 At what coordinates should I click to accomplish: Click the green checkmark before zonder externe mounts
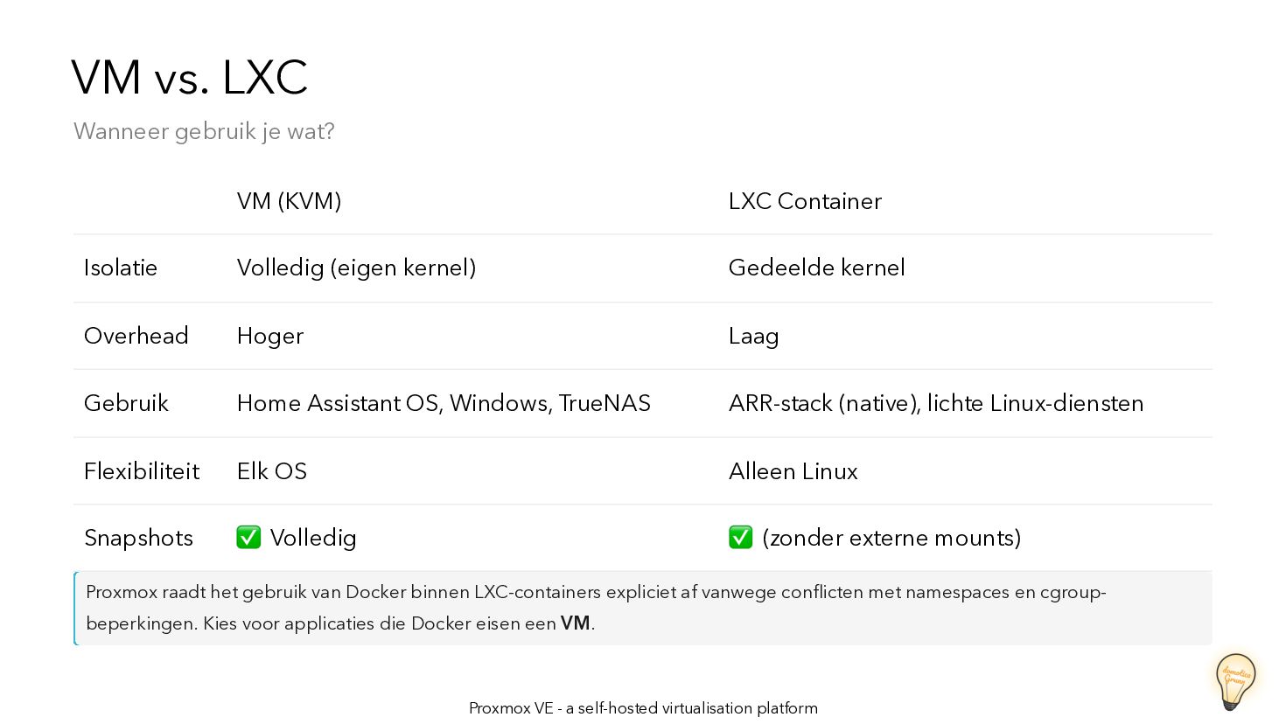click(x=740, y=537)
